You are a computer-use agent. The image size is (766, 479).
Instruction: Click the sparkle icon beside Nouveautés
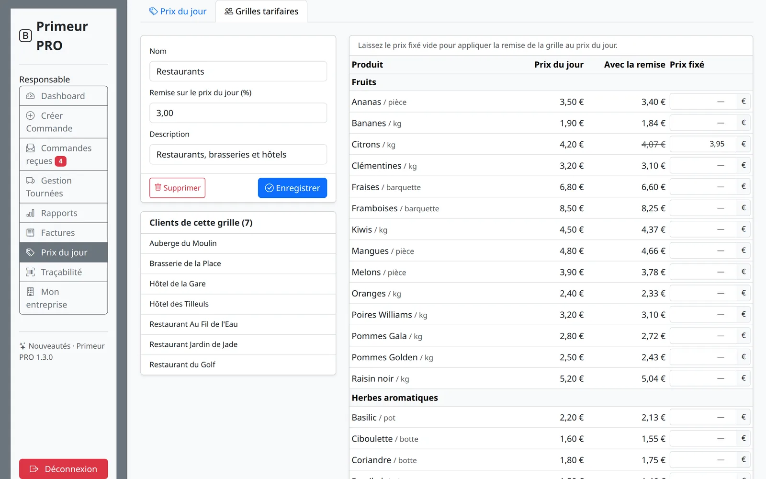23,346
